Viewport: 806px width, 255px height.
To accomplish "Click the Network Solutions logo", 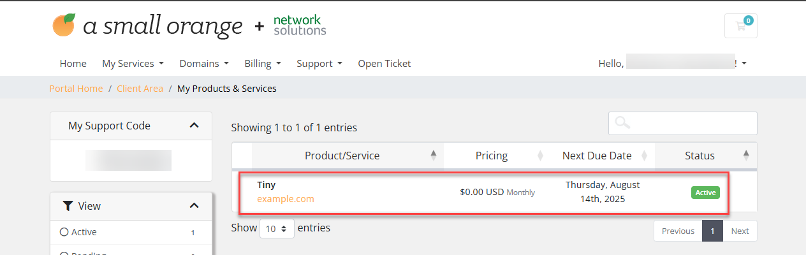I will tap(300, 25).
